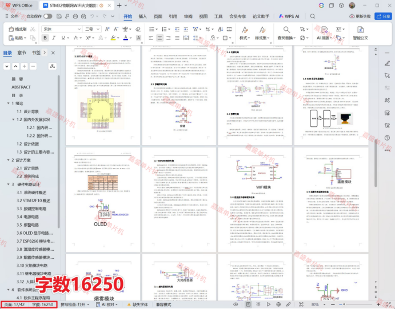Collapse the 3 硬件电路设计 outline node
The height and width of the screenshot is (309, 395).
click(8, 184)
